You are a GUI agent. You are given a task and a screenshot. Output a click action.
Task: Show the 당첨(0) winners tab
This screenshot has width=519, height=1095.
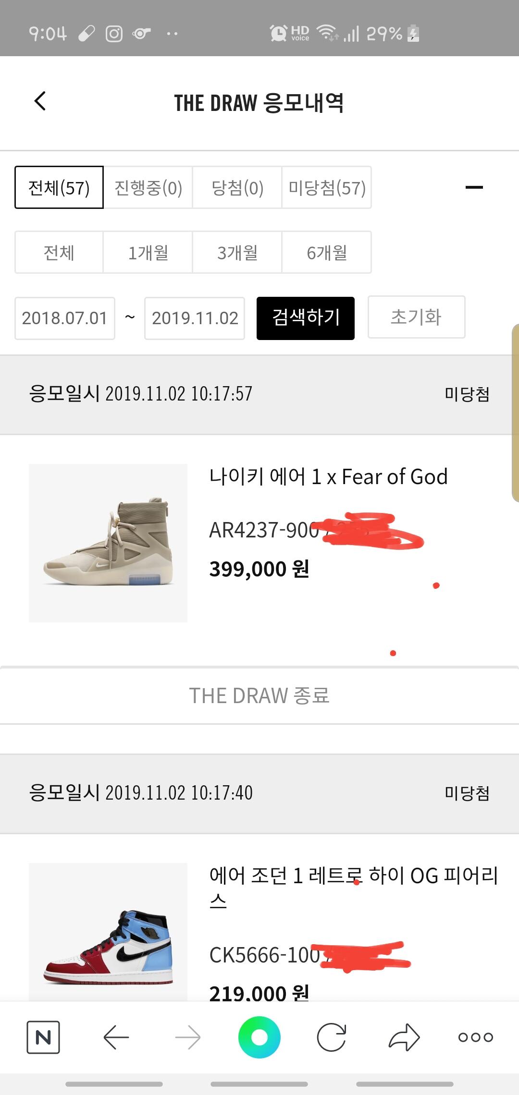[x=237, y=187]
